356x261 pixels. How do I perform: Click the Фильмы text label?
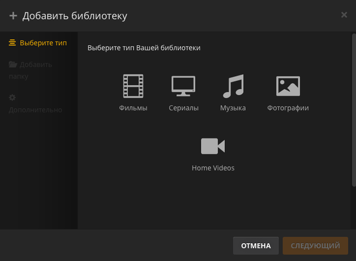(x=133, y=108)
